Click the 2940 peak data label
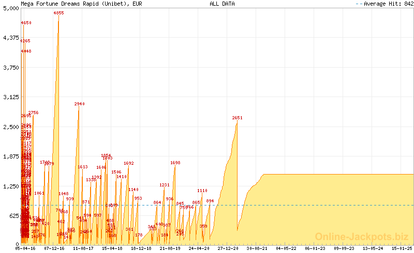 pos(79,104)
